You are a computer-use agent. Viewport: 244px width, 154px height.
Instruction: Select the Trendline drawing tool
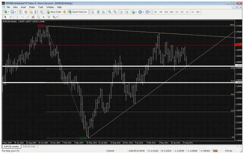tap(28, 17)
